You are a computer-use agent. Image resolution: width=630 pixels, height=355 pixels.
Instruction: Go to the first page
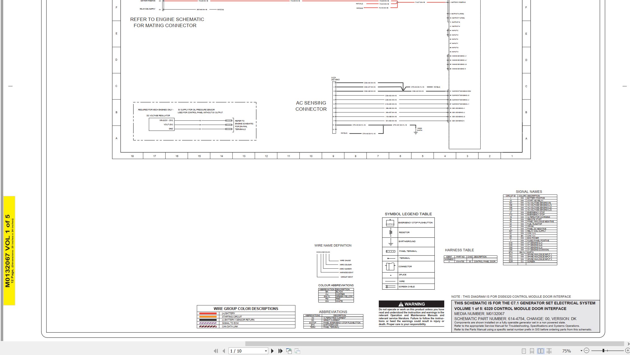[216, 351]
